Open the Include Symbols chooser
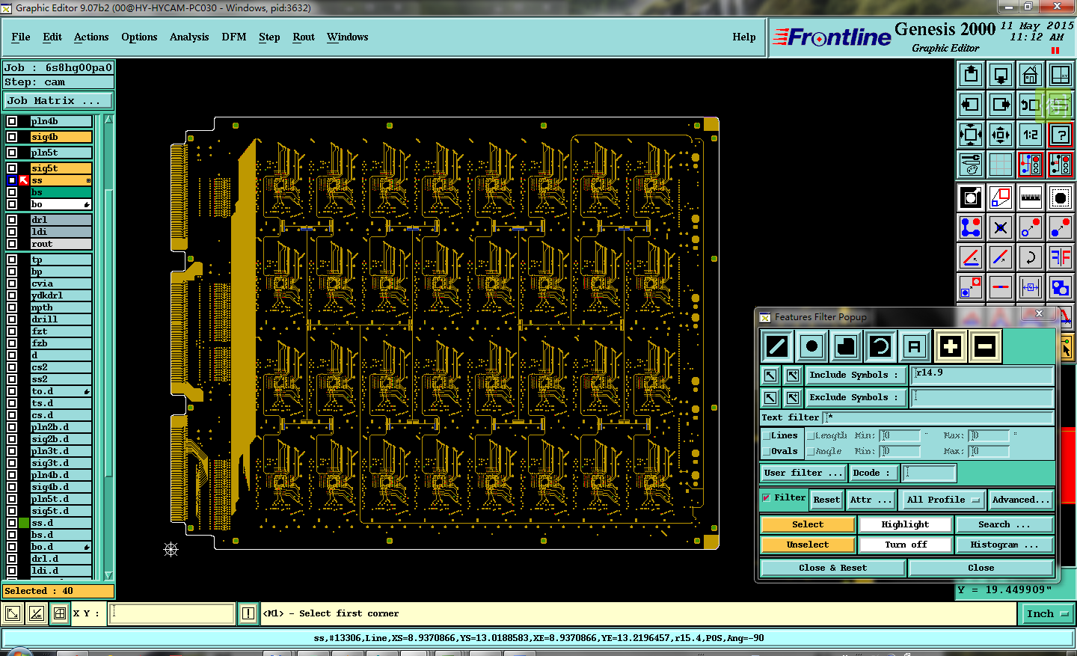The image size is (1077, 656). tap(856, 375)
